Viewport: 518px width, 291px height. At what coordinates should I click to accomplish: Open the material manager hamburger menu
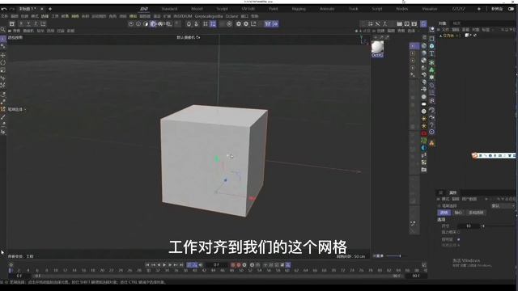coord(374,31)
